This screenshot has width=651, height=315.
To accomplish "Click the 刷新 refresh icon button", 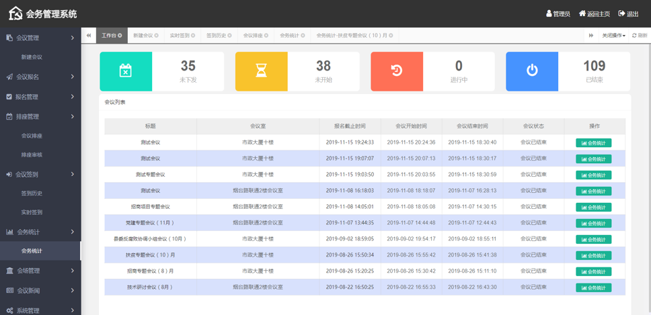I will 639,36.
